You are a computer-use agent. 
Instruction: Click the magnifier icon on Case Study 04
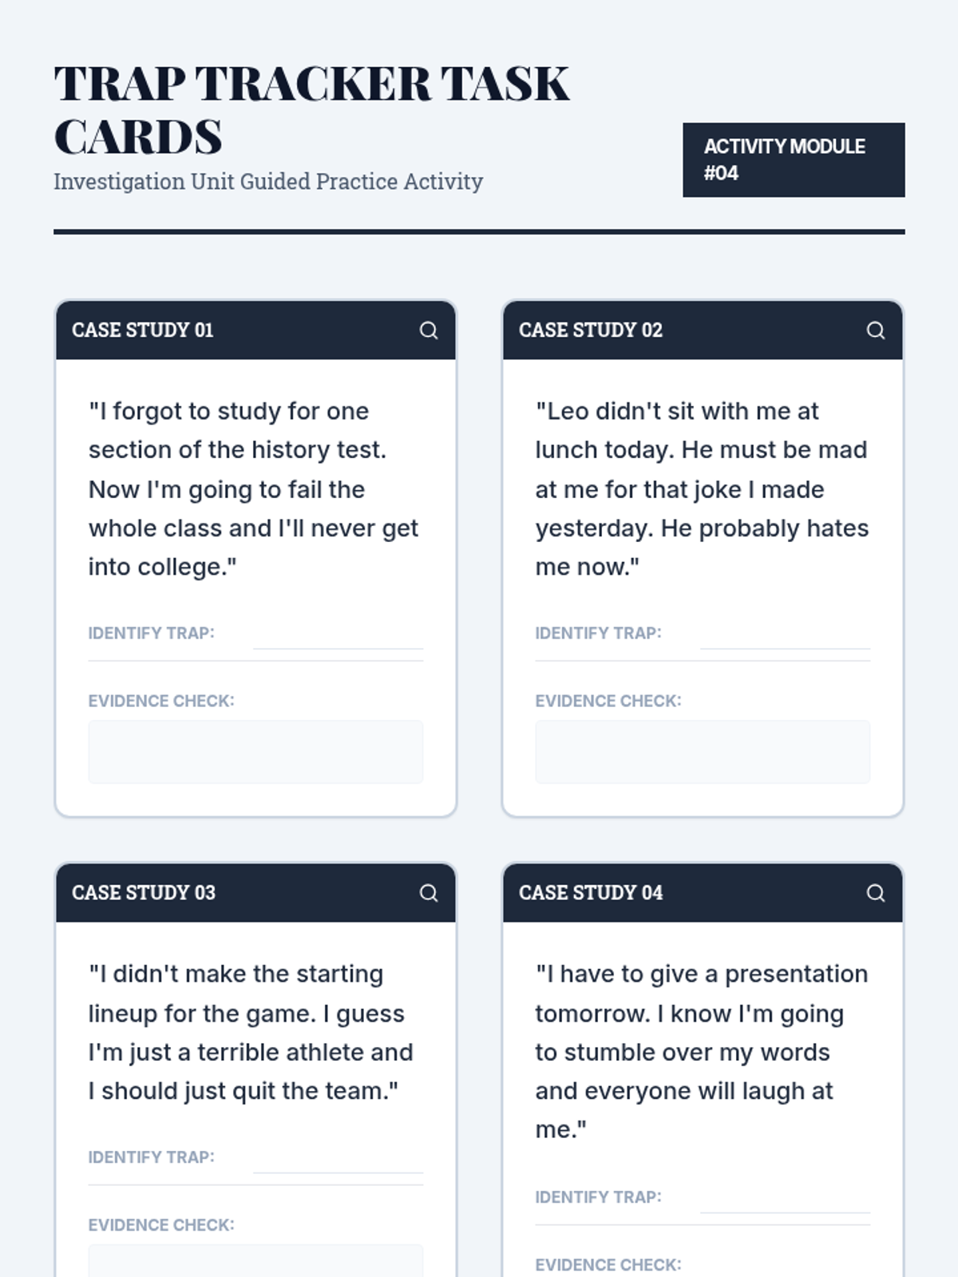click(876, 893)
